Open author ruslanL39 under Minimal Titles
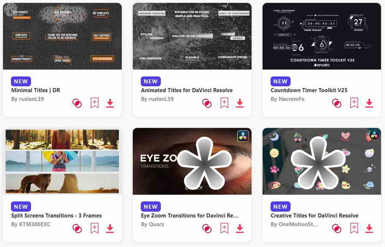 (x=27, y=99)
